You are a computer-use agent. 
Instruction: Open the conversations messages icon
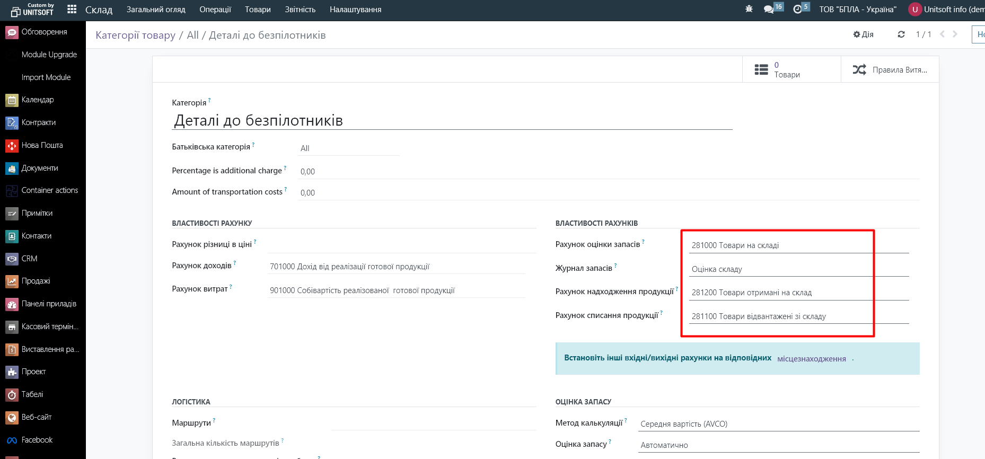click(769, 10)
